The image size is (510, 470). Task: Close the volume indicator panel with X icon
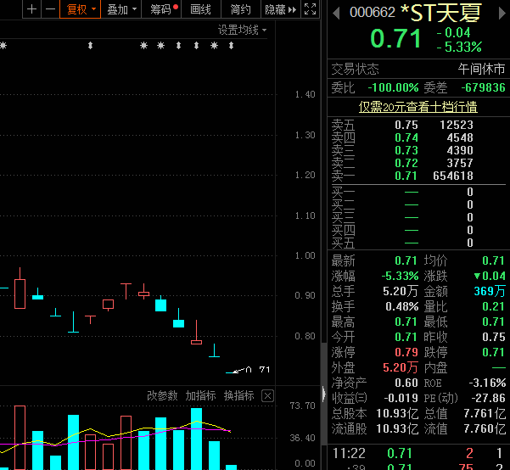(x=267, y=396)
